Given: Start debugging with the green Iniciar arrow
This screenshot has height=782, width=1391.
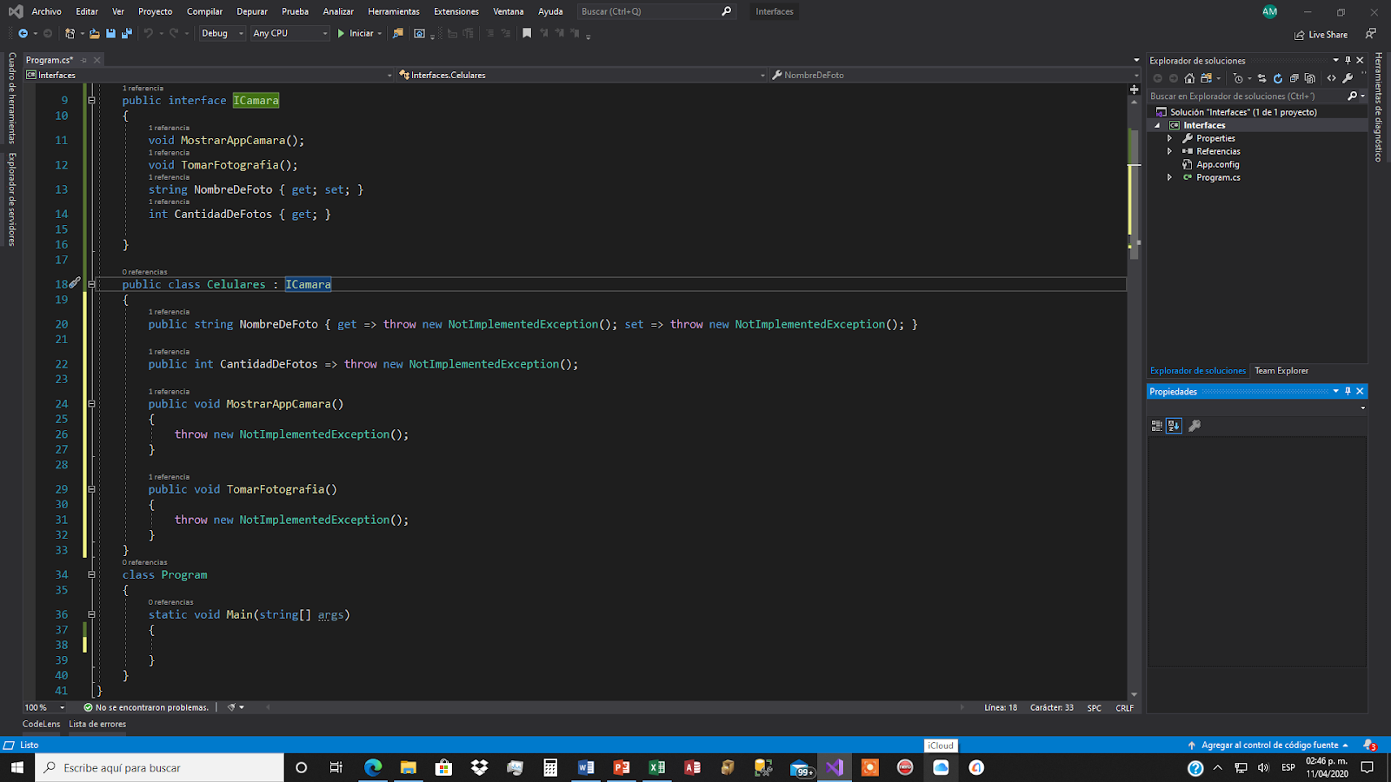Looking at the screenshot, I should pyautogui.click(x=342, y=33).
